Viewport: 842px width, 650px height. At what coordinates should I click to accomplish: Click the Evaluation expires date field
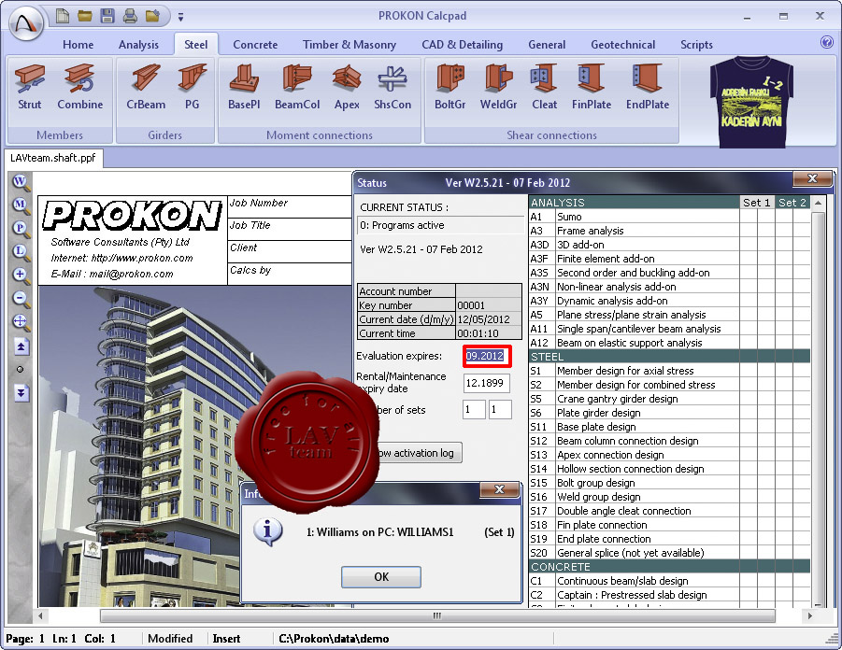[487, 356]
